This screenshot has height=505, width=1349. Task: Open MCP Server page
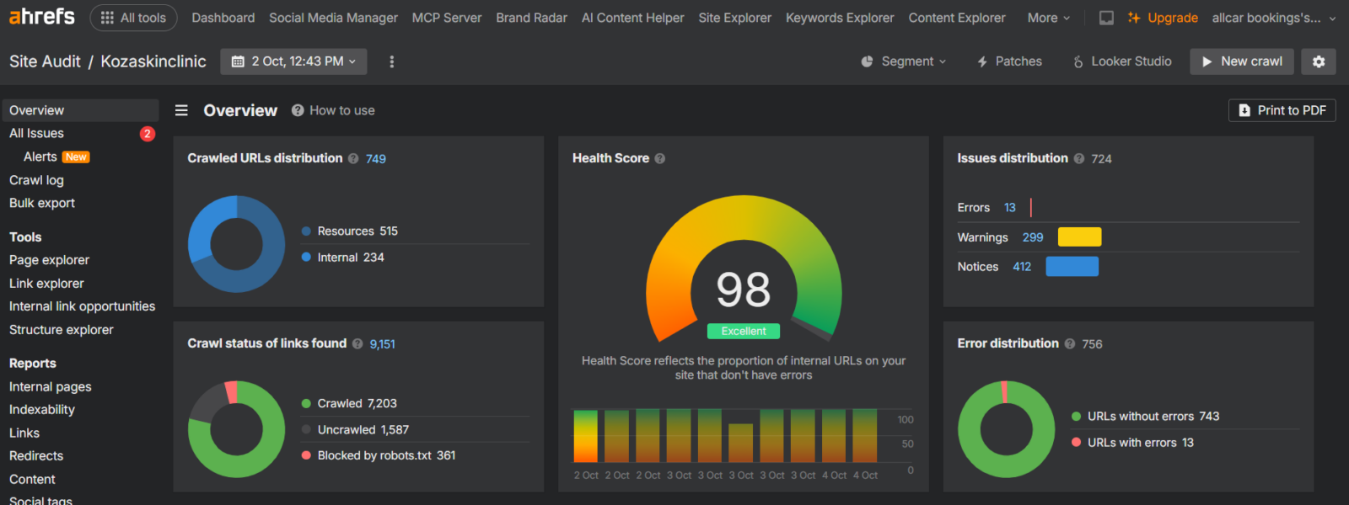pos(447,18)
